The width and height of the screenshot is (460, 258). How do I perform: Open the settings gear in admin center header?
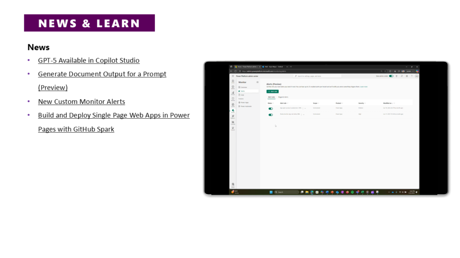[x=407, y=76]
